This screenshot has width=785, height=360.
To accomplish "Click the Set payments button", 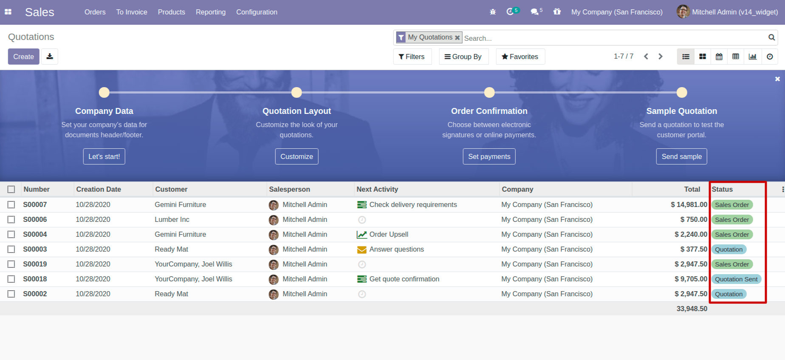I will point(489,156).
